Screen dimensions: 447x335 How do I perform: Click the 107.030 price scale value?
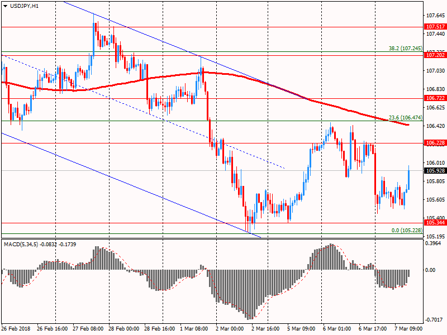(x=435, y=71)
